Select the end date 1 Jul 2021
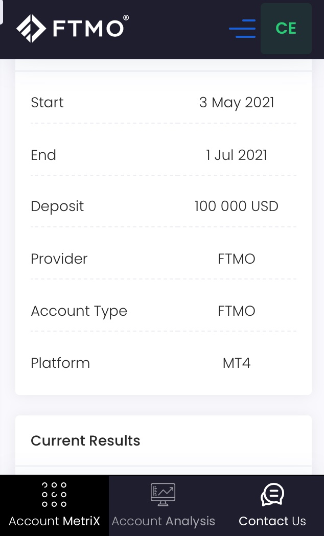This screenshot has width=324, height=536. pos(237,155)
